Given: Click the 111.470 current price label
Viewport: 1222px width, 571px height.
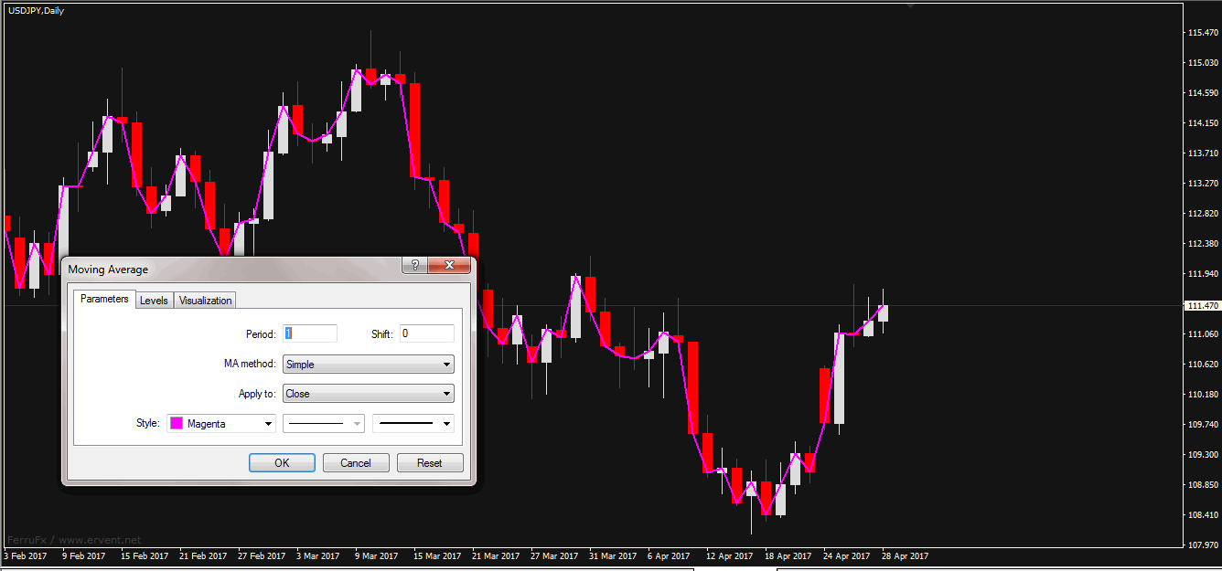Looking at the screenshot, I should (x=1202, y=305).
